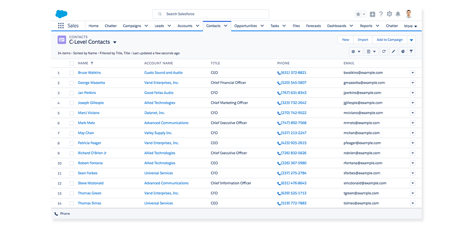473x252 pixels.
Task: Click the New contact button
Action: click(345, 40)
